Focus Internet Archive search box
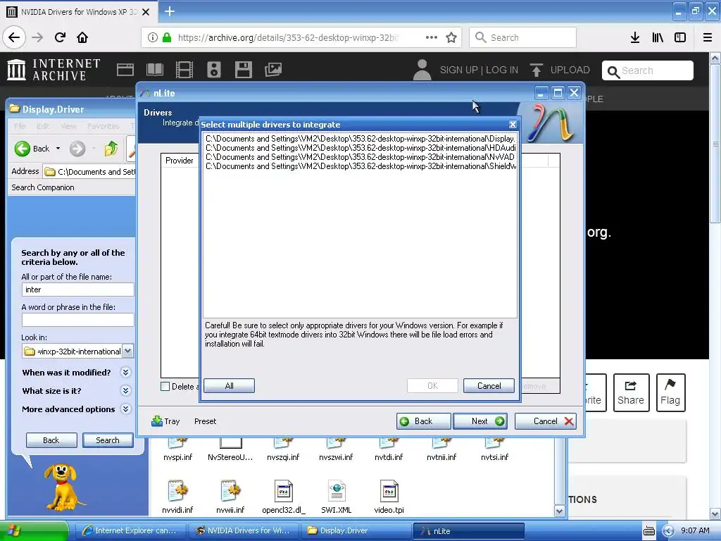The height and width of the screenshot is (541, 721). [648, 70]
